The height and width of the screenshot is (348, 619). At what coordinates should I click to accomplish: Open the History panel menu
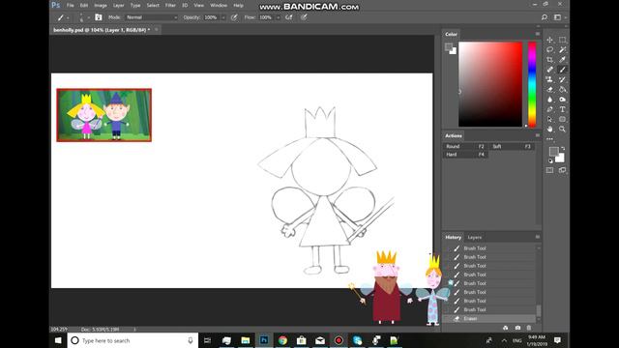pyautogui.click(x=538, y=237)
